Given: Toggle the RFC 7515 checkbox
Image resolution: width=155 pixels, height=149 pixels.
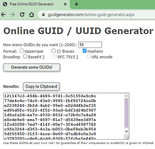Looking at the screenshot, I should pyautogui.click(x=55, y=57).
